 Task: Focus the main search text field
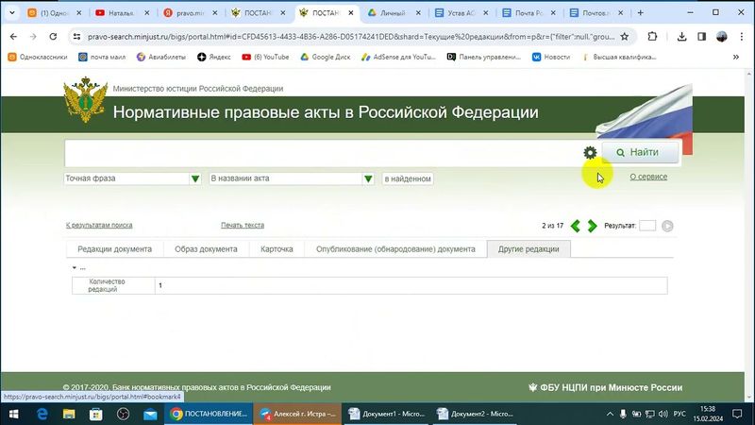coord(323,153)
